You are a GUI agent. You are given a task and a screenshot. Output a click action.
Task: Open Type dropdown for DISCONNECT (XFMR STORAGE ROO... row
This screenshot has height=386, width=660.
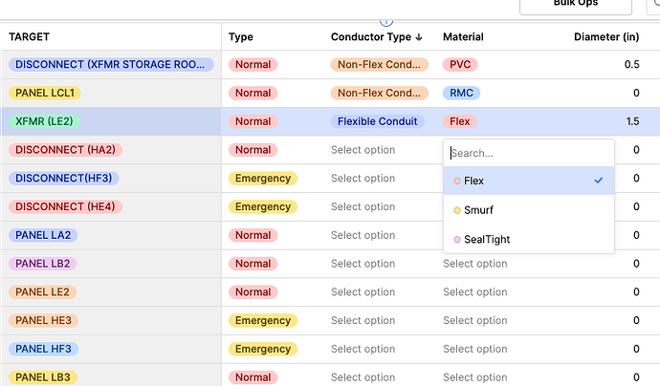point(253,64)
